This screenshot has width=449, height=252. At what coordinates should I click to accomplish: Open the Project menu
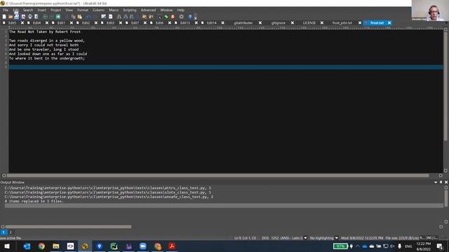tap(56, 10)
